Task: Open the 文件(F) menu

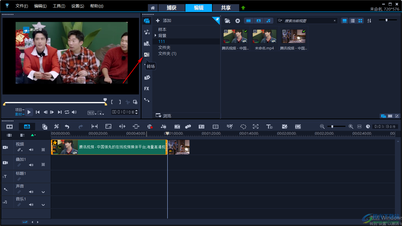Action: click(22, 6)
